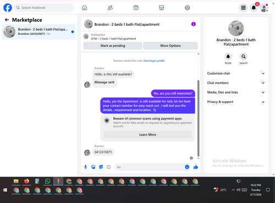Image resolution: width=275 pixels, height=203 pixels.
Task: Click the 'Yes, are you still interested?' bubble
Action: click(173, 94)
